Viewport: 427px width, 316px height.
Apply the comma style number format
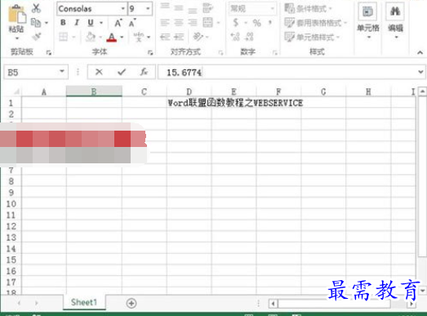click(x=270, y=23)
